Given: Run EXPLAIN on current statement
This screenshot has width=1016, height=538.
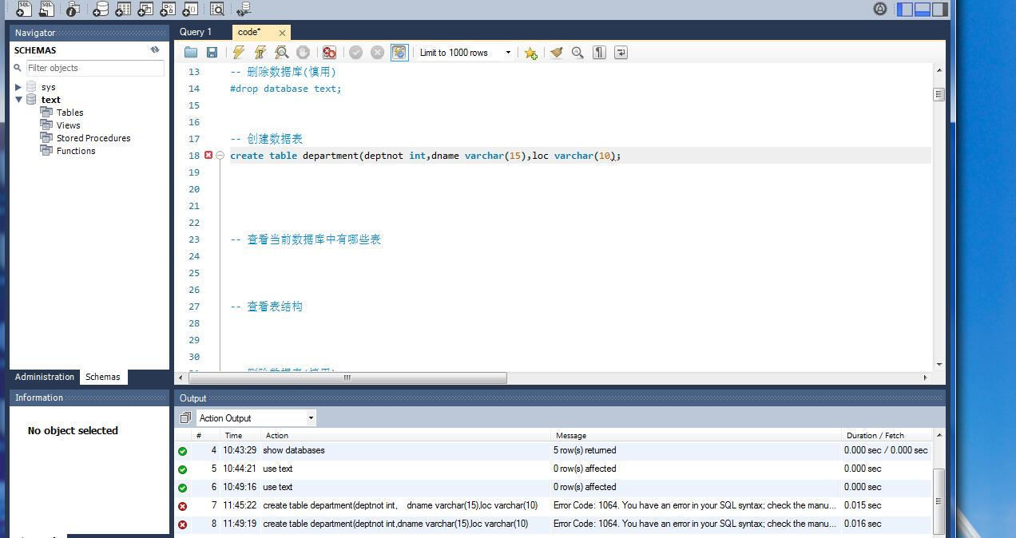Looking at the screenshot, I should point(282,53).
